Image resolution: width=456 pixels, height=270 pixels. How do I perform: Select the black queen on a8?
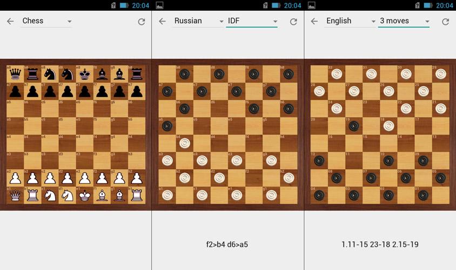coord(15,74)
